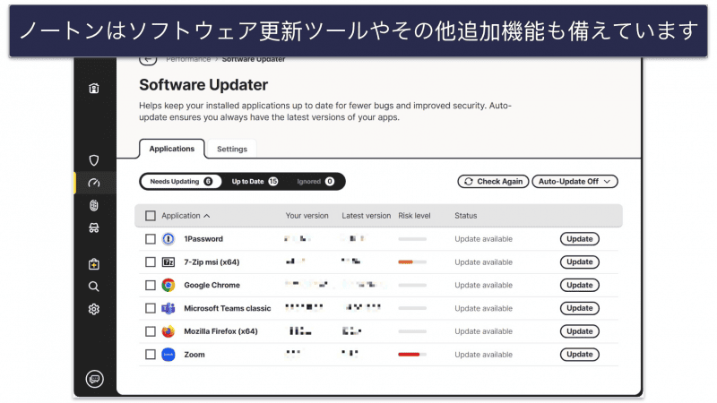Open the fingerprint Identity icon in sidebar
Image resolution: width=717 pixels, height=403 pixels.
pyautogui.click(x=94, y=205)
